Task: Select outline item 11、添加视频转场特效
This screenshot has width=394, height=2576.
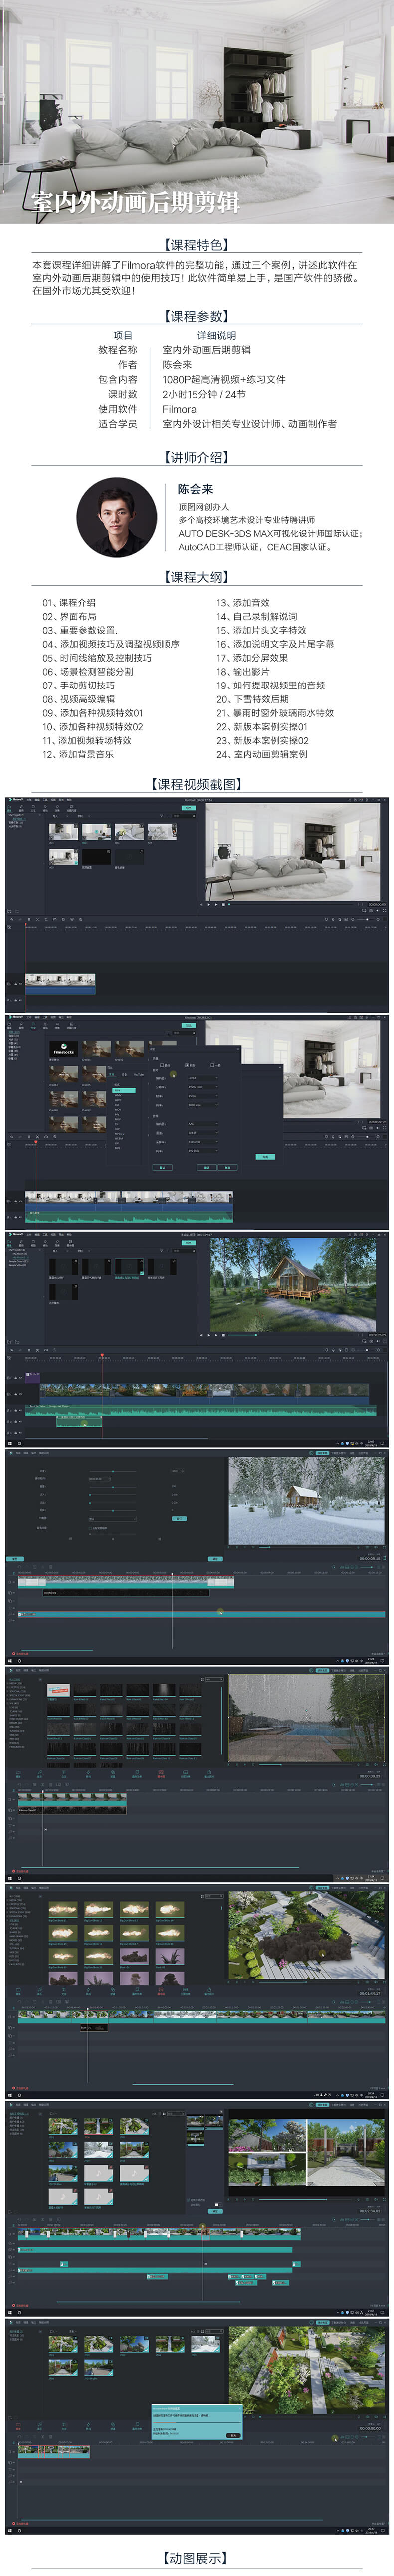Action: pyautogui.click(x=87, y=740)
